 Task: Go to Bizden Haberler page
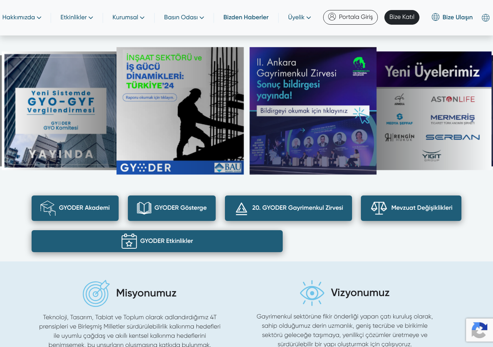click(246, 17)
